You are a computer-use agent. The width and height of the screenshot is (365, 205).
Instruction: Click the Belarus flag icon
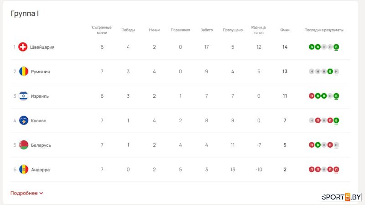pos(24,145)
